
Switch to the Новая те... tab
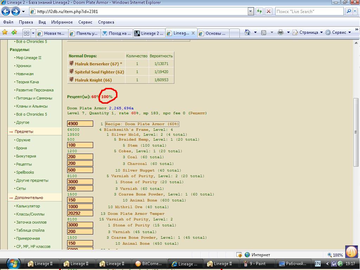click(x=52, y=33)
